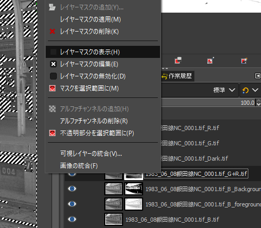This screenshot has width=261, height=228.
Task: Choose アルファチャンネルの削除(R) from the menu
Action: click(103, 121)
